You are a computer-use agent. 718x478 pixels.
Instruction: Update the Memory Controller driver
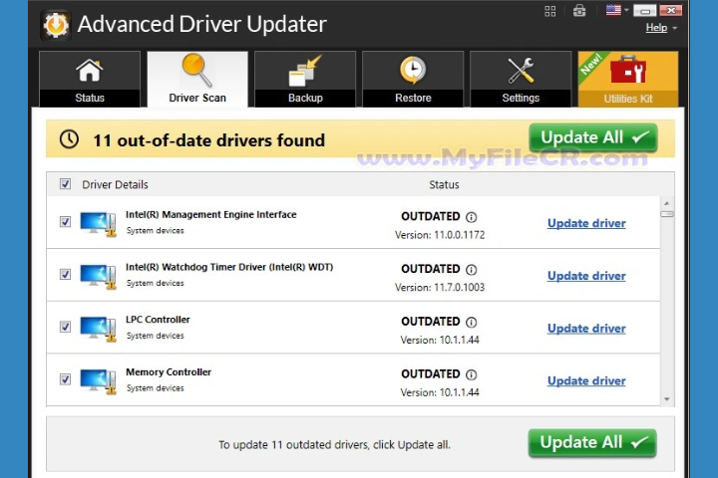[586, 381]
